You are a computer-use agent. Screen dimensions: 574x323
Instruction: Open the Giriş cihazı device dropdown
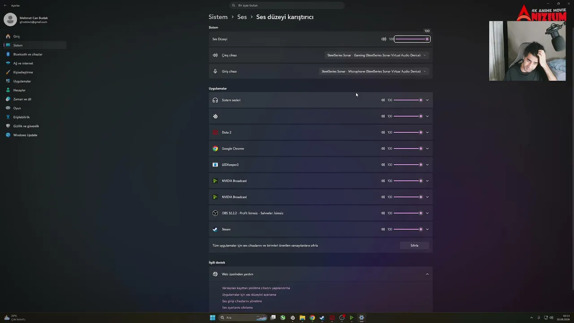[374, 71]
